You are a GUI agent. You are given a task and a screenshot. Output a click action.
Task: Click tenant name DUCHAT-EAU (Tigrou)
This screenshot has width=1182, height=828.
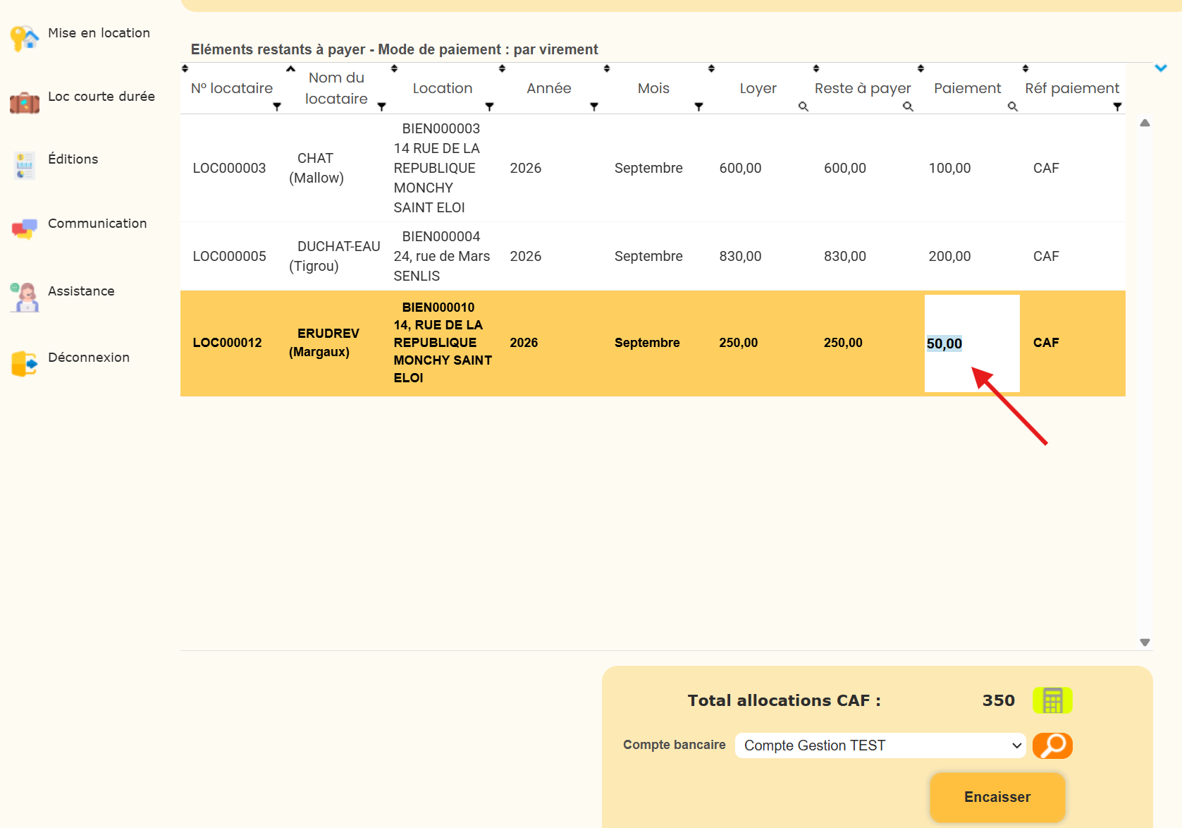[334, 256]
